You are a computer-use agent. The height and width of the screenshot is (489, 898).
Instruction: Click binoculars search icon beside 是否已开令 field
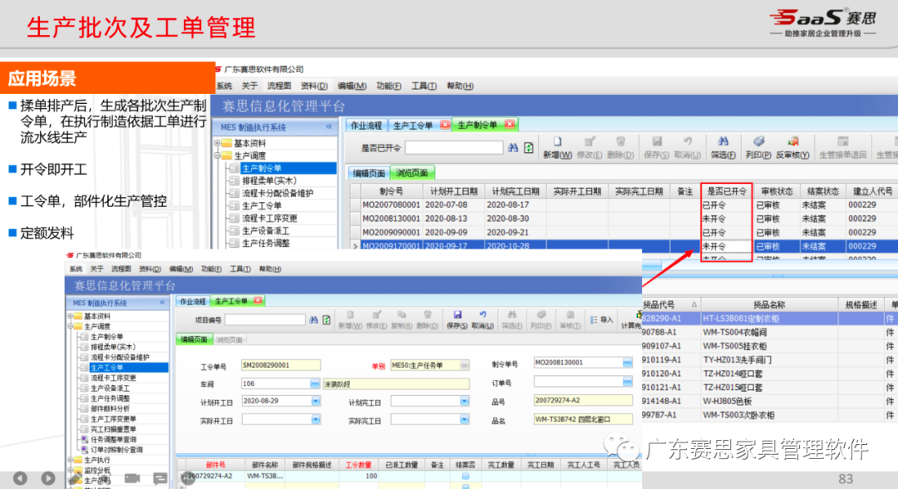(x=513, y=148)
